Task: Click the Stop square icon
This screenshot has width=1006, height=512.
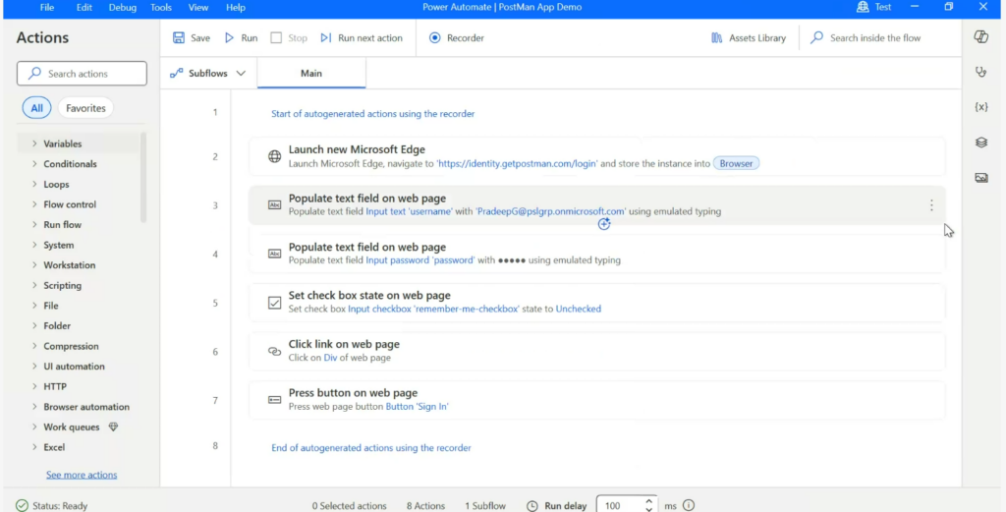Action: (x=276, y=38)
